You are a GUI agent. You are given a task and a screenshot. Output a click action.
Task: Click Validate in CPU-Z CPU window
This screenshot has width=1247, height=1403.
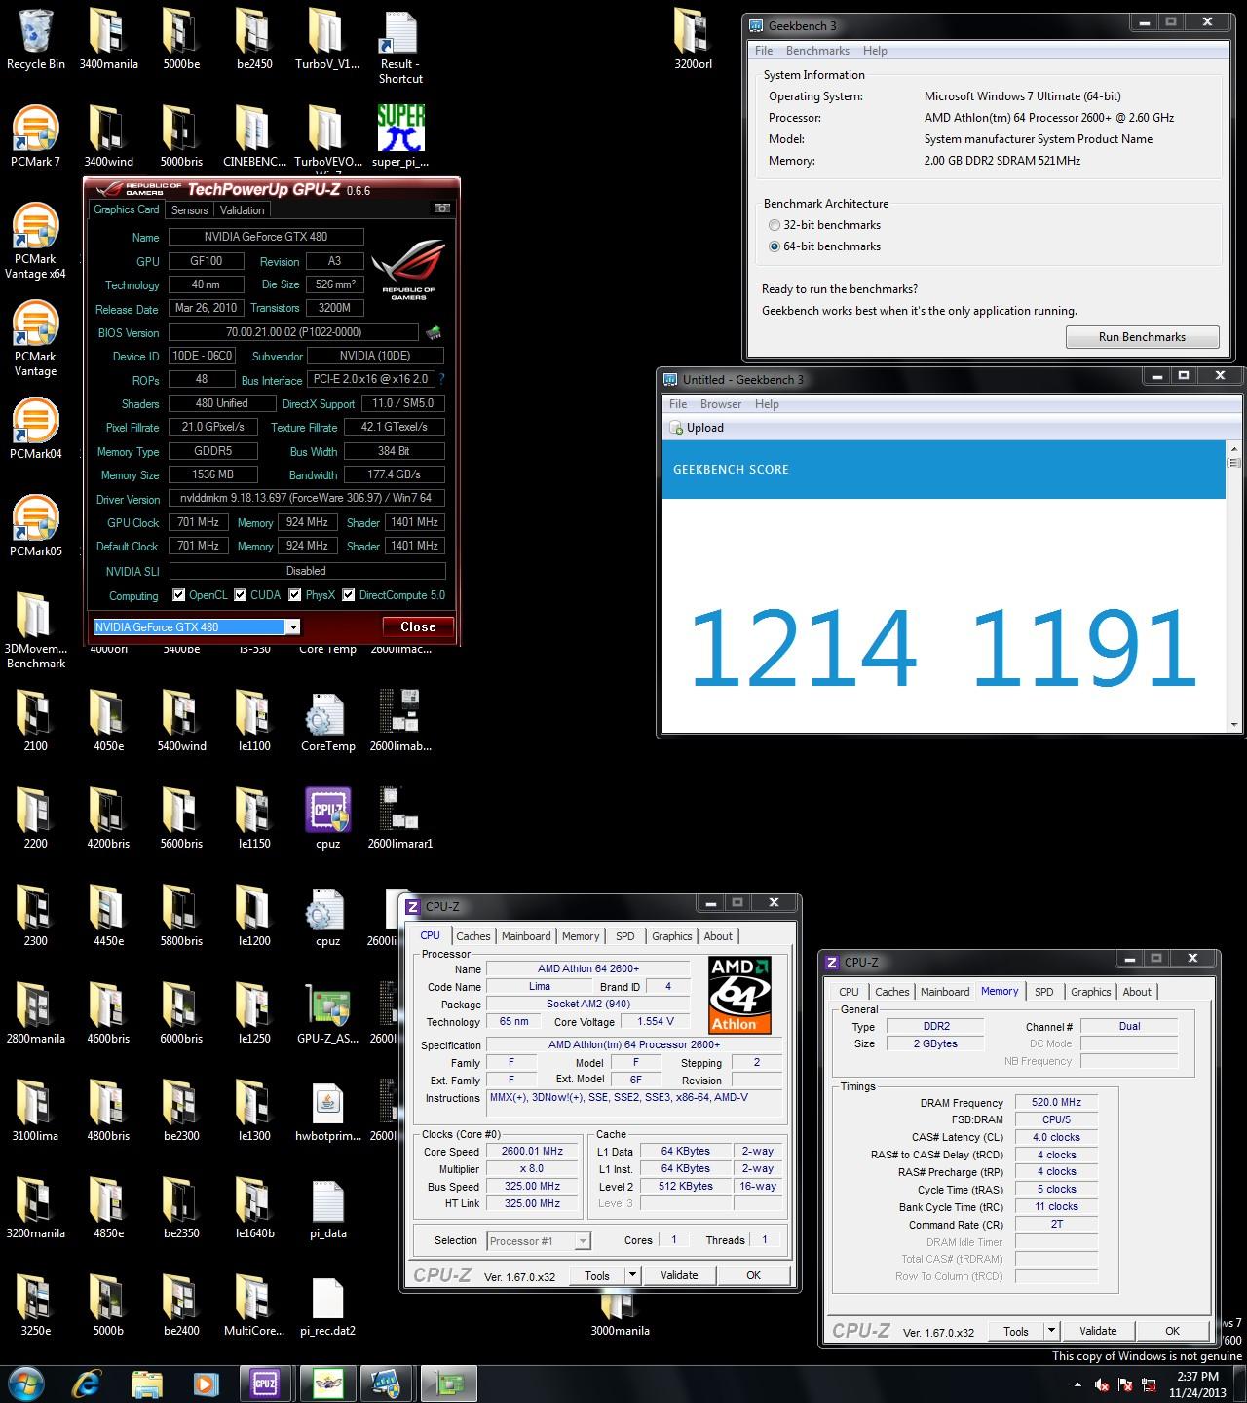click(x=679, y=1274)
